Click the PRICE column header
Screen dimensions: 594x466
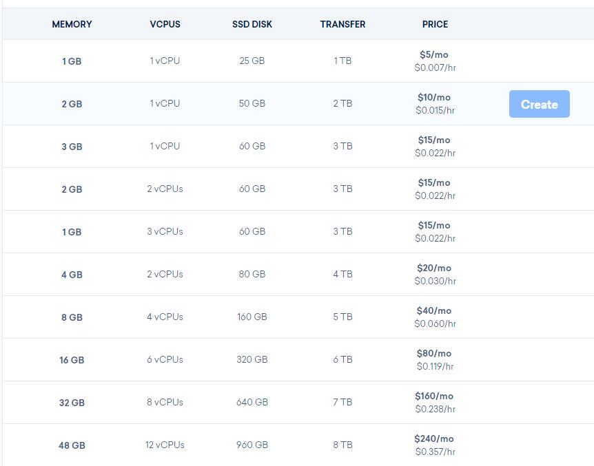(435, 24)
